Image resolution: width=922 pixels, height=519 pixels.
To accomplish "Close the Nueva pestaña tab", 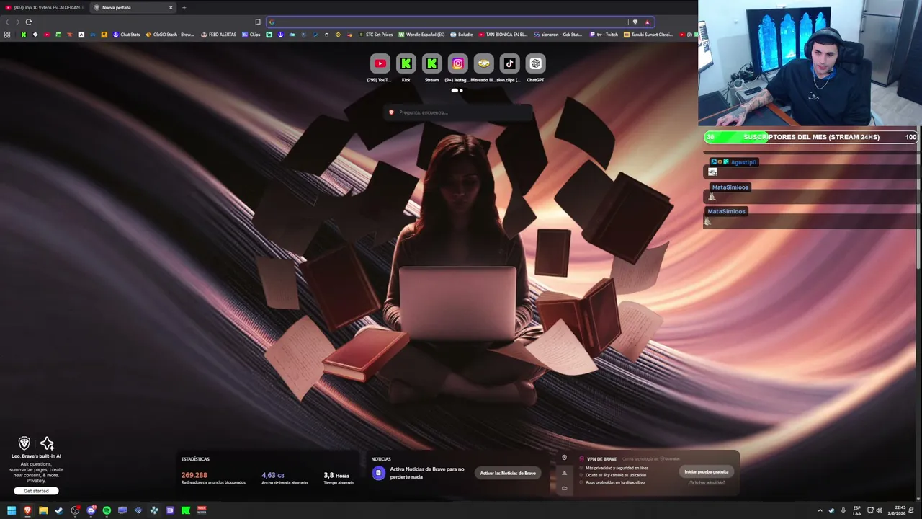I will coord(171,8).
